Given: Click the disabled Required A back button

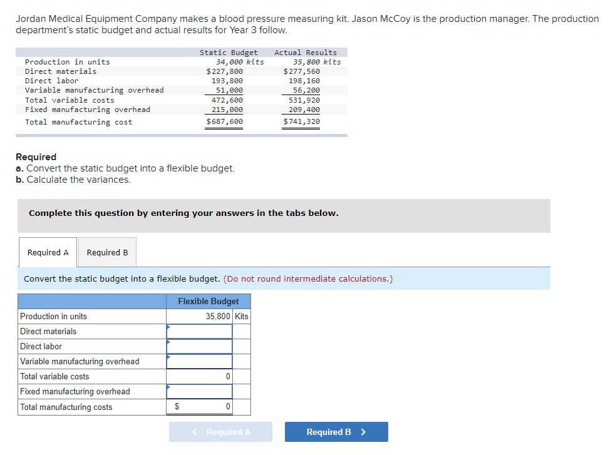Looking at the screenshot, I should [x=220, y=432].
